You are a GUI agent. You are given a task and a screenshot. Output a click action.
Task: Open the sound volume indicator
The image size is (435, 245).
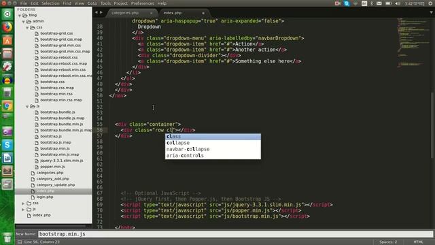398,3
